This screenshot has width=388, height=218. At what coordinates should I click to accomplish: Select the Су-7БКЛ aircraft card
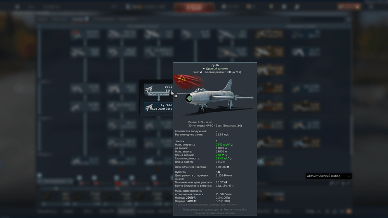[158, 107]
